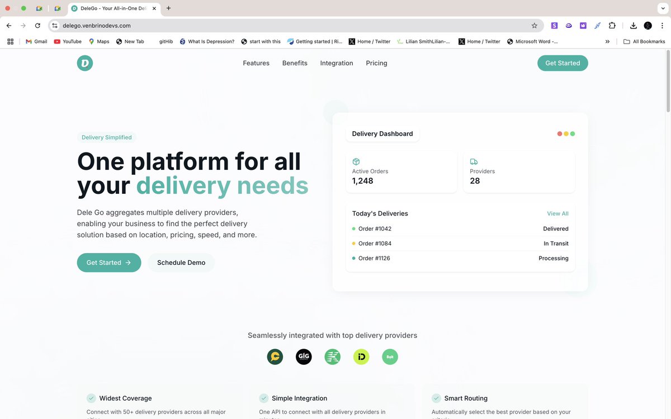This screenshot has width=671, height=419.
Task: Open the Gmail bookmark
Action: coord(36,41)
